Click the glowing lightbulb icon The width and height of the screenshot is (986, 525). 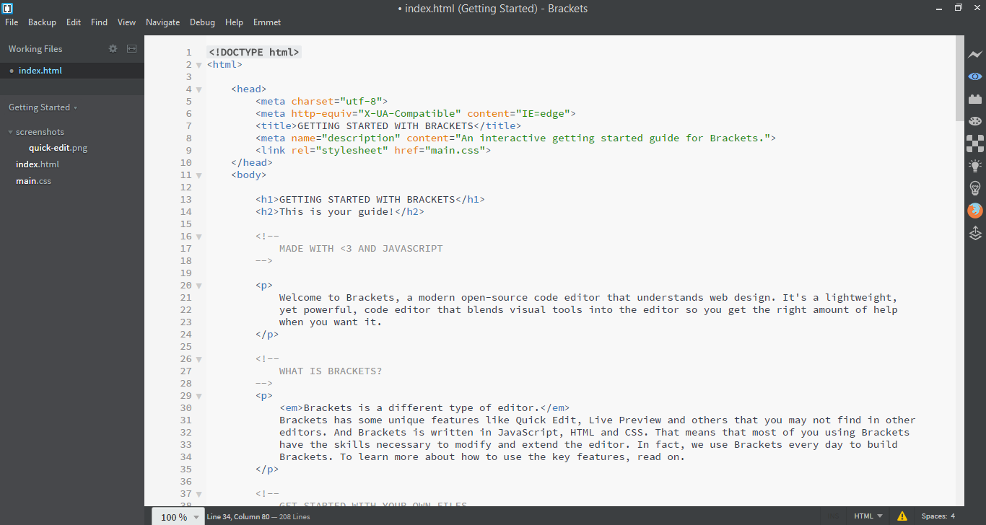[975, 166]
